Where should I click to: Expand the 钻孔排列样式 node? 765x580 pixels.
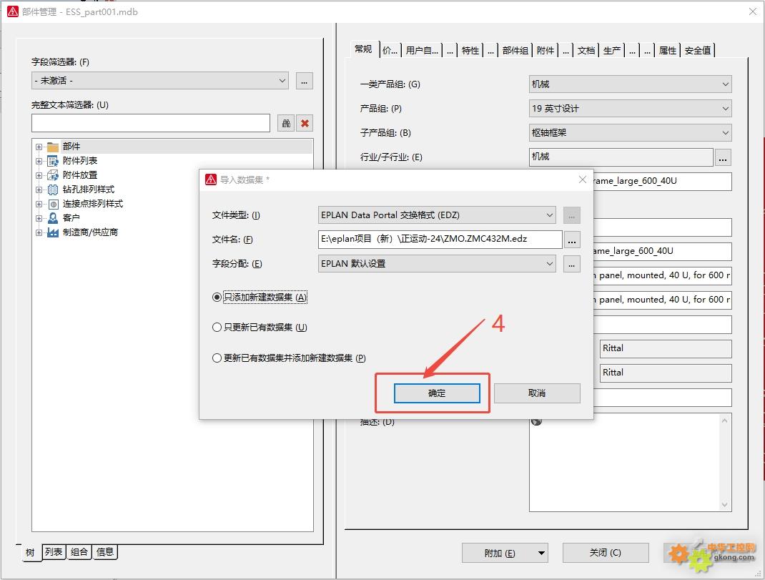pos(39,190)
